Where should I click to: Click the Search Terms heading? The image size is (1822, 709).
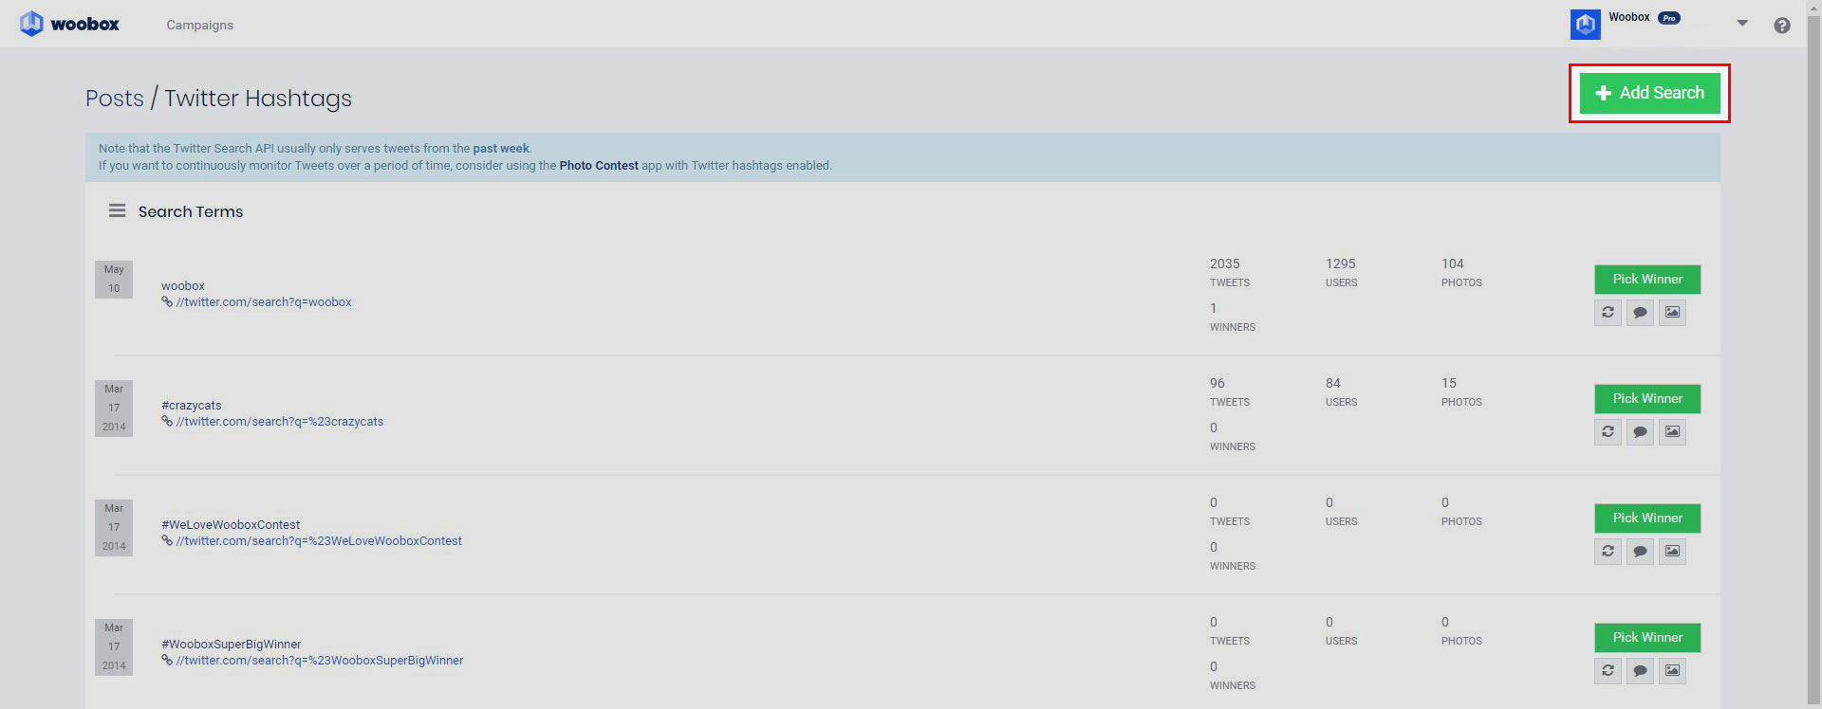click(x=191, y=211)
